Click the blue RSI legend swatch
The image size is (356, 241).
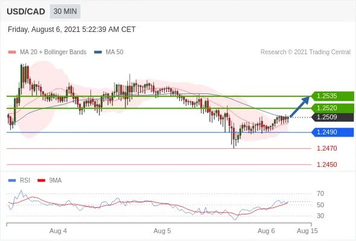click(x=12, y=181)
